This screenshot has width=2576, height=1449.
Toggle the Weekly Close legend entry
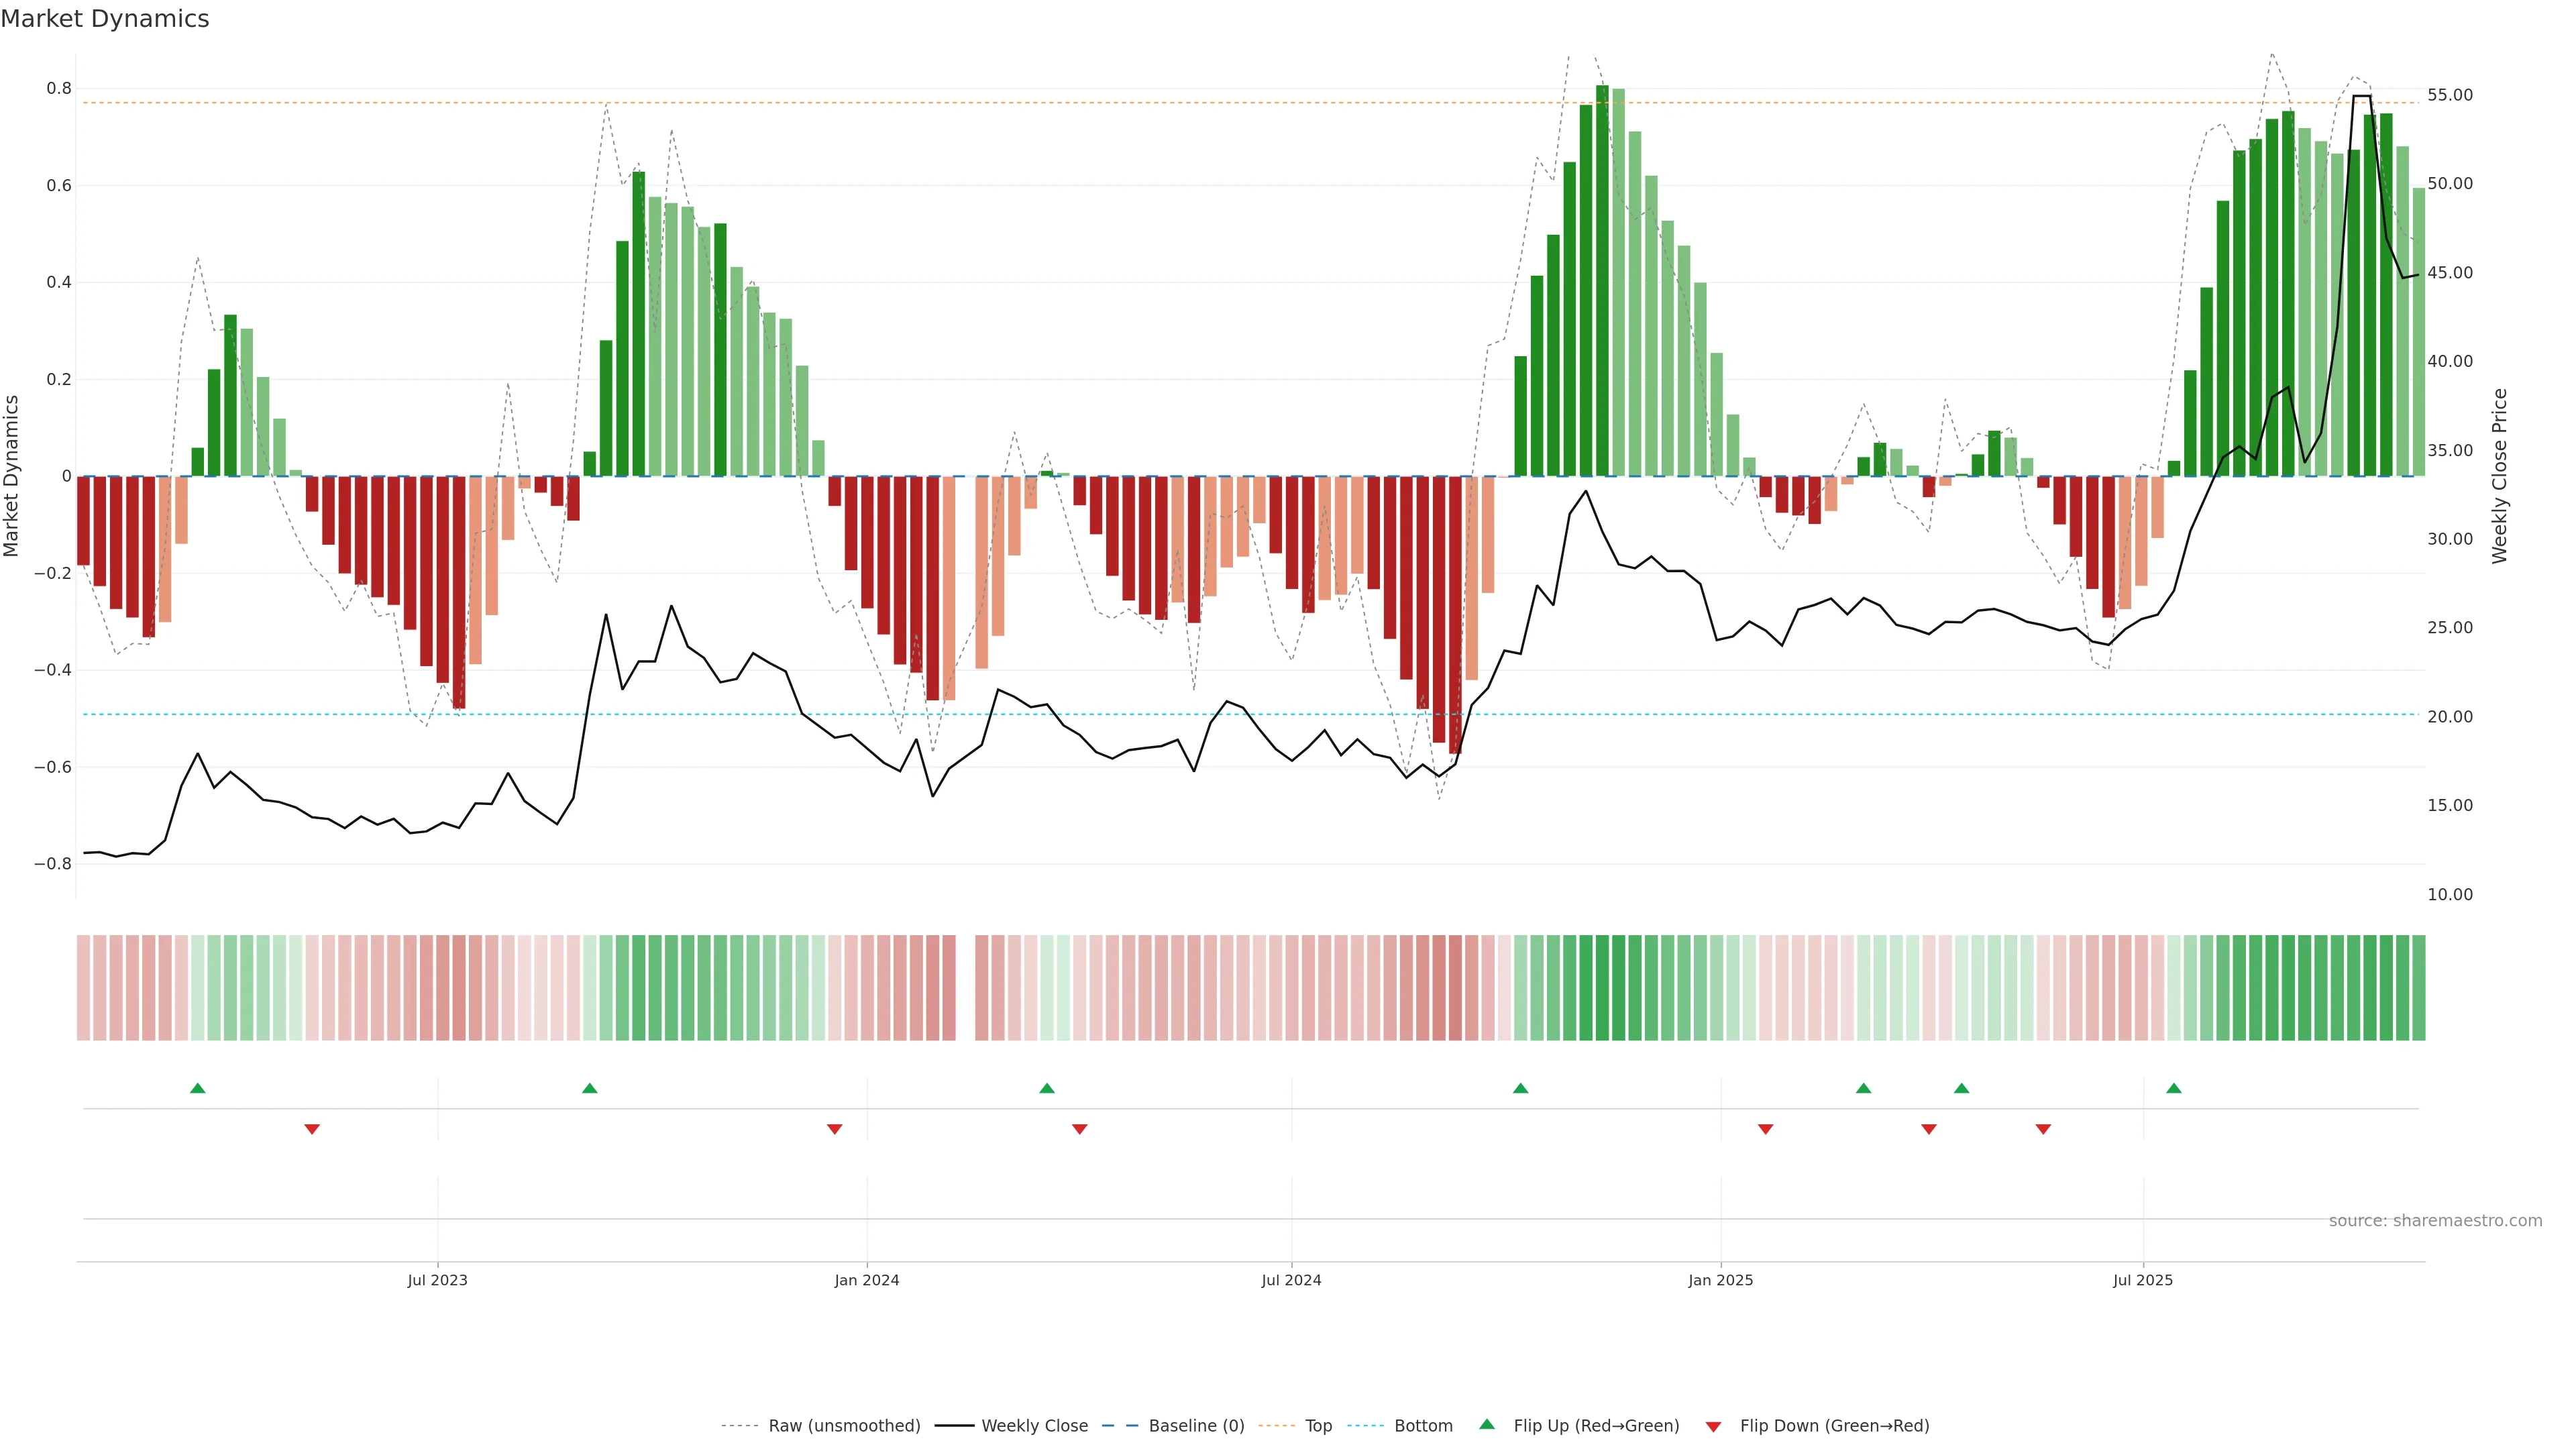(x=1034, y=1426)
